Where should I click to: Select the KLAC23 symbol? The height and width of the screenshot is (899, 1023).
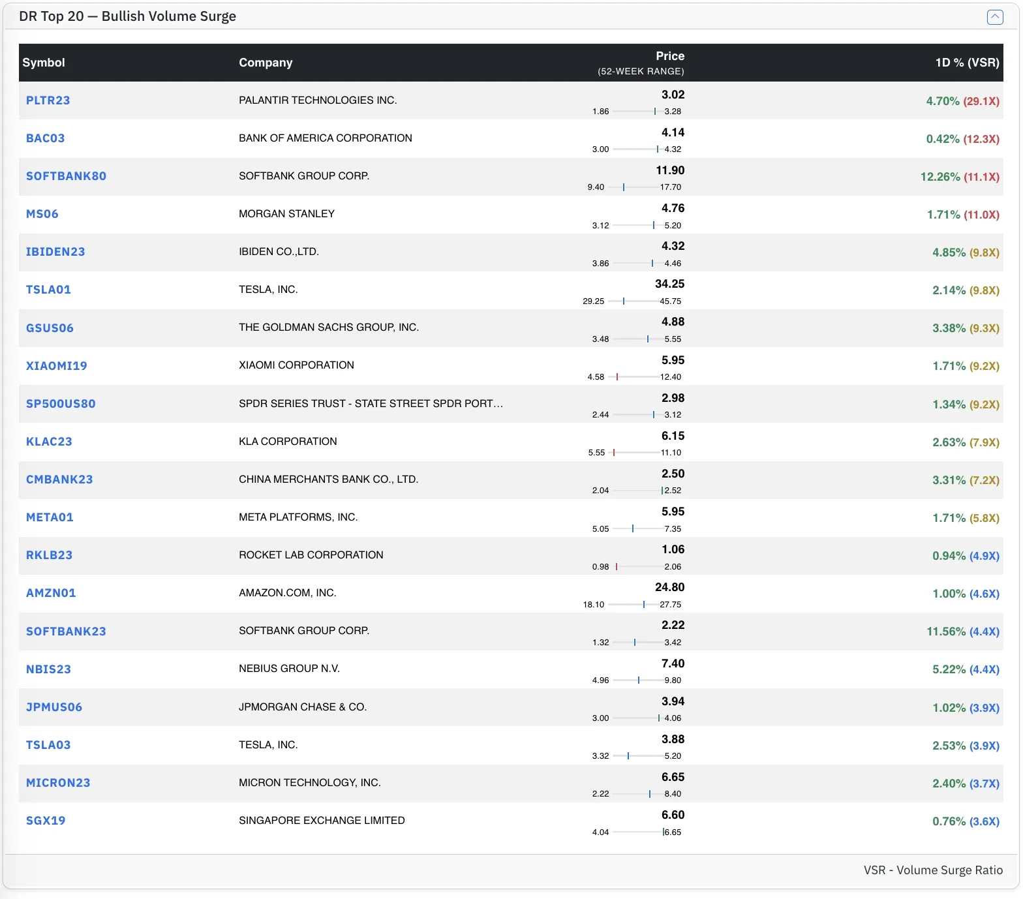(49, 442)
